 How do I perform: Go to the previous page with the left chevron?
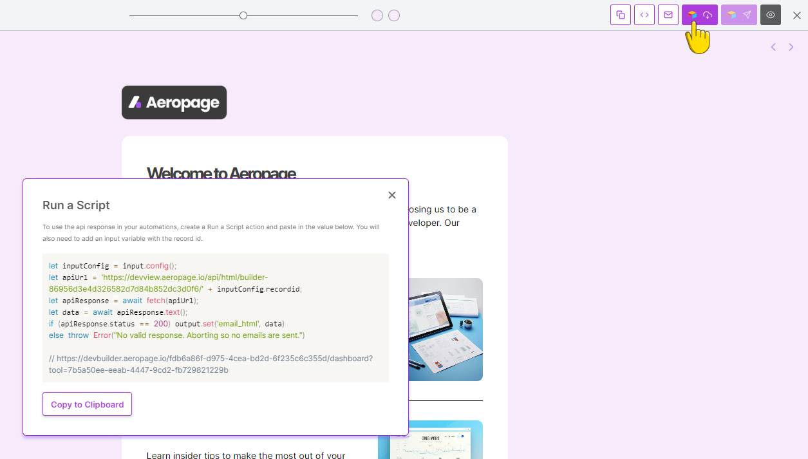(x=773, y=47)
